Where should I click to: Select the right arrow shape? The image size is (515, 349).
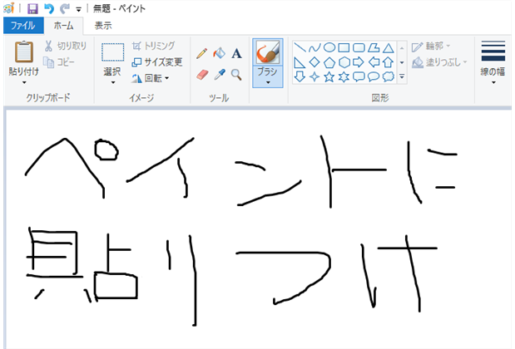pyautogui.click(x=359, y=62)
